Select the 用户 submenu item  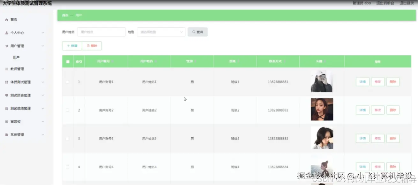point(16,58)
